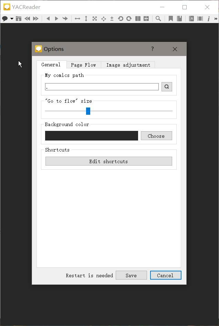Select the fit to width icon
This screenshot has width=219, height=326.
tap(77, 19)
